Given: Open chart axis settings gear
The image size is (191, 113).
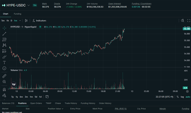Looking at the screenshot, I should click(187, 91).
